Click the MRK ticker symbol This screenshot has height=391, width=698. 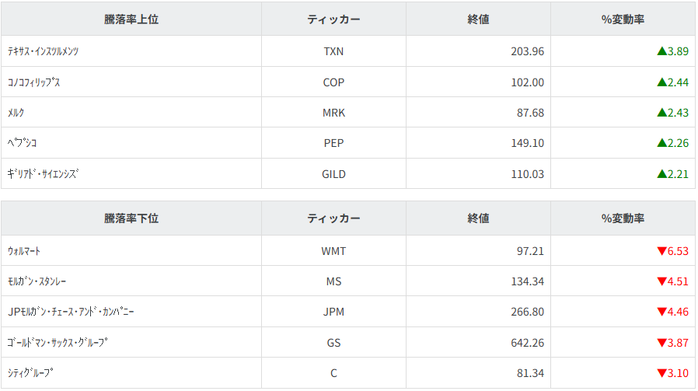coord(333,113)
